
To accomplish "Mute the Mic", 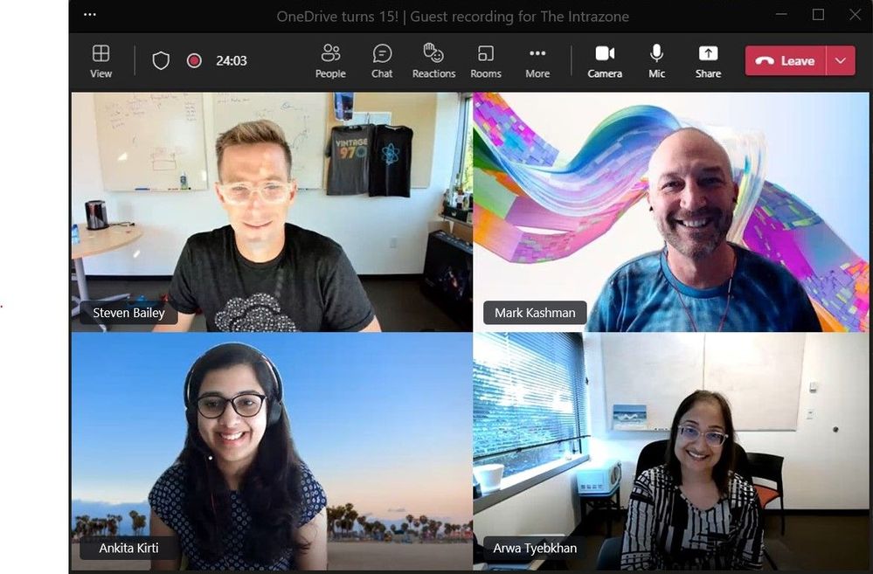I will pos(656,61).
